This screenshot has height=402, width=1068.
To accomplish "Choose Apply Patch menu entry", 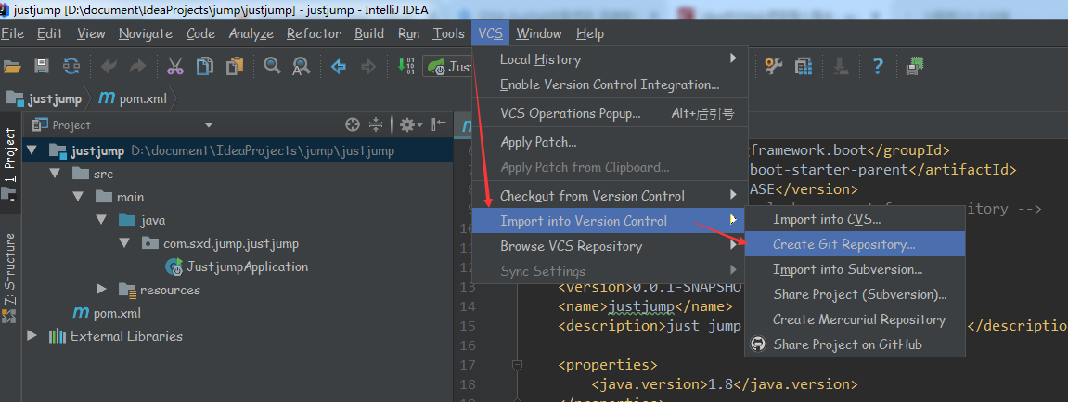I will point(610,142).
